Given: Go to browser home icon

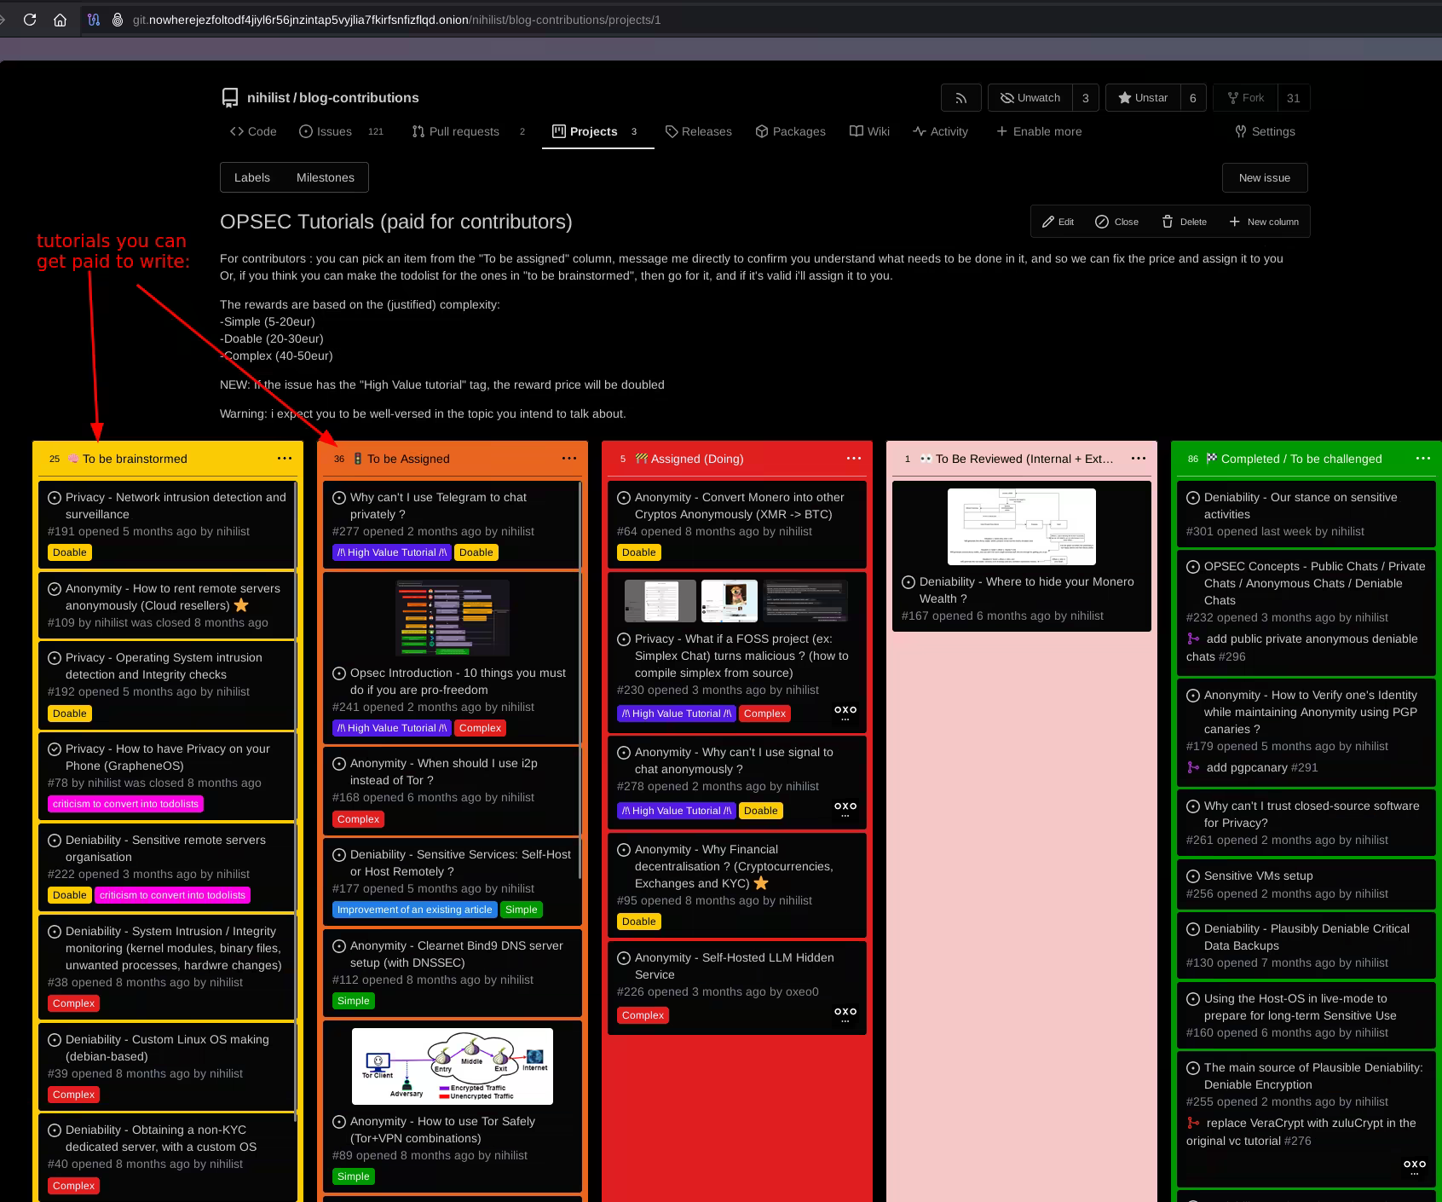Looking at the screenshot, I should pyautogui.click(x=60, y=20).
